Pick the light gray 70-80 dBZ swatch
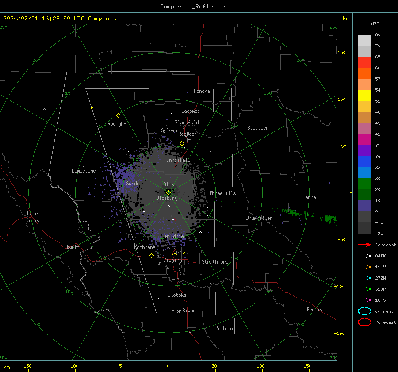398x372 pixels. (x=364, y=40)
